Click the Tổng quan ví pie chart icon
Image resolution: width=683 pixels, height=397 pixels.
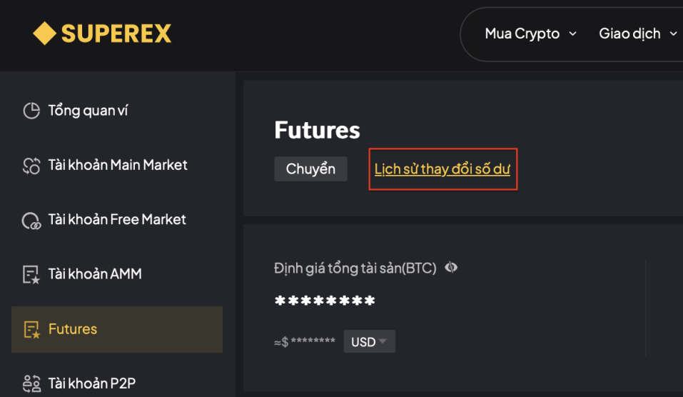click(31, 111)
